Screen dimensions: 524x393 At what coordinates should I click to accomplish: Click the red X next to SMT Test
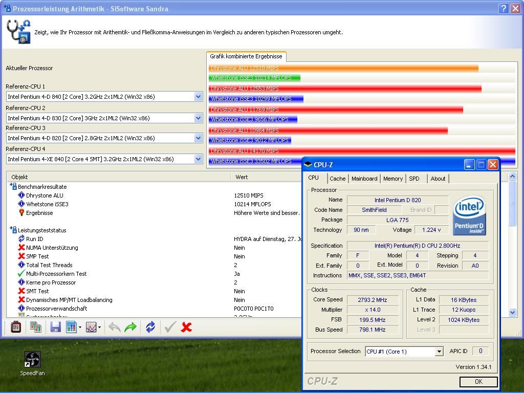[21, 291]
